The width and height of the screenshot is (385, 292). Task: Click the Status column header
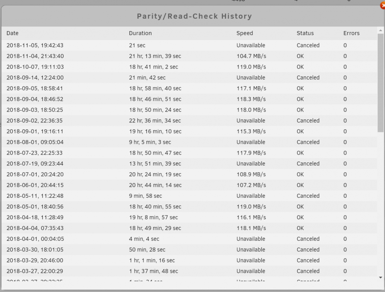coord(305,33)
